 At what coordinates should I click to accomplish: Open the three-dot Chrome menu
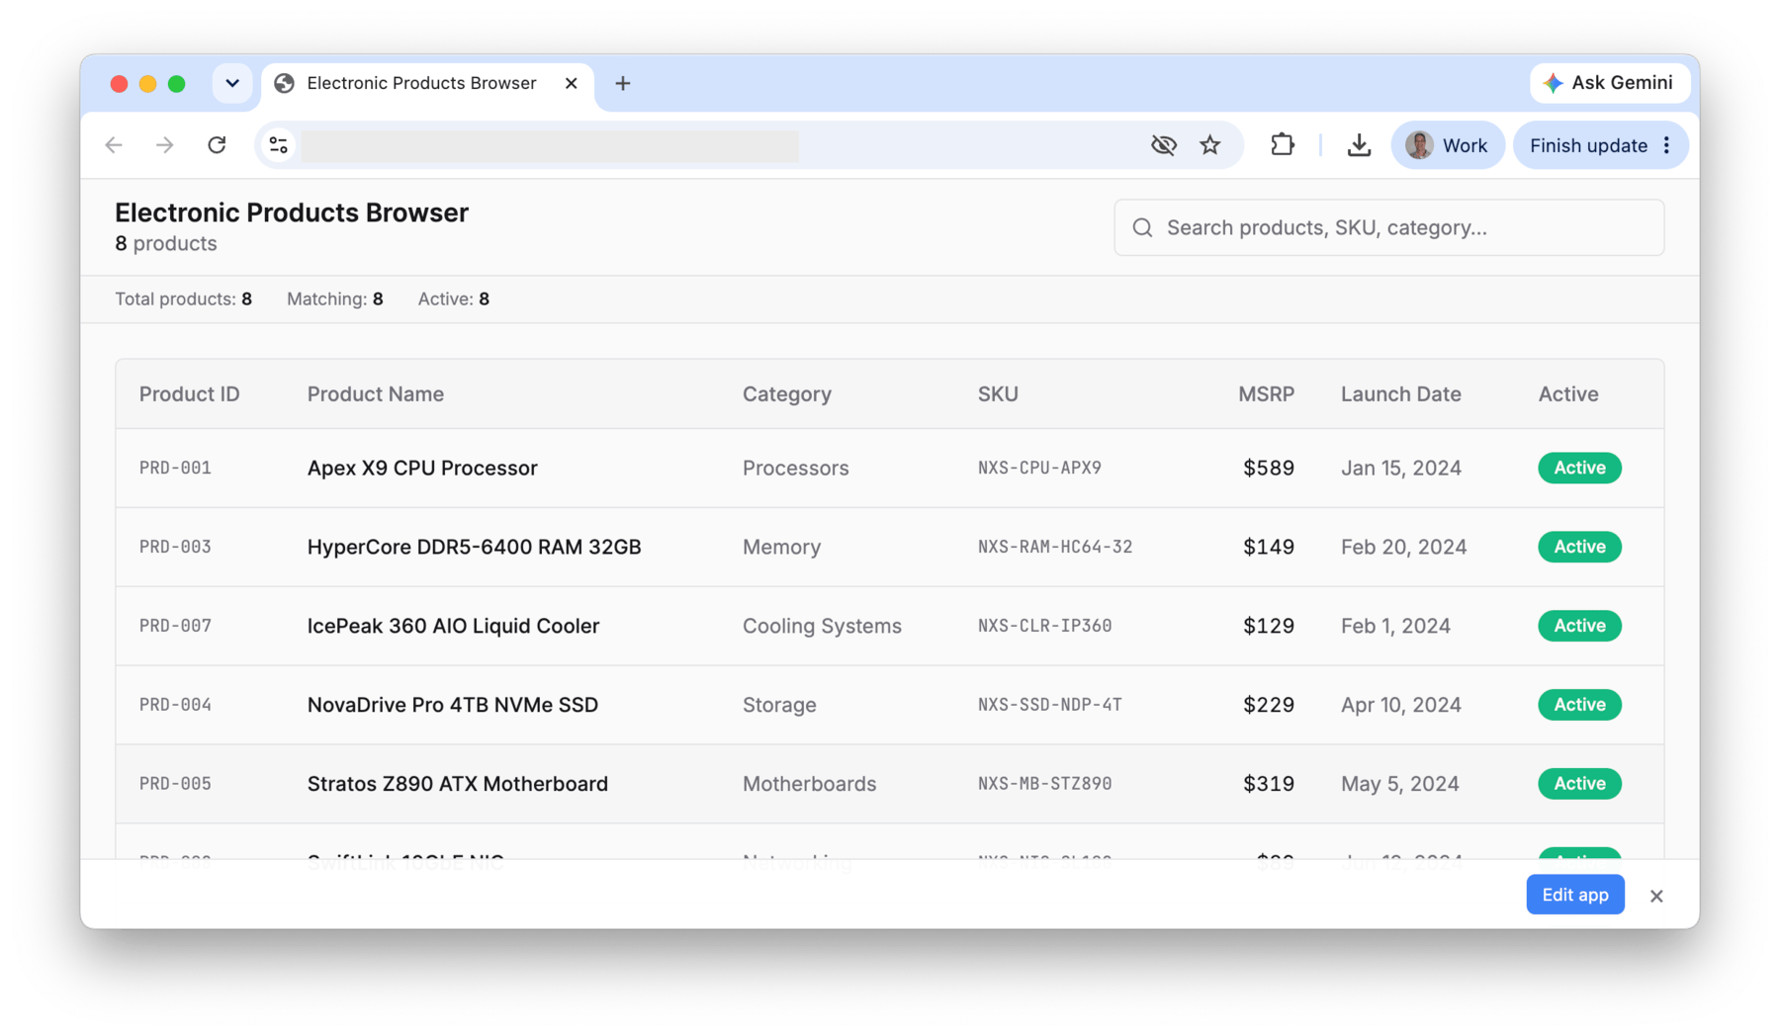click(x=1667, y=145)
